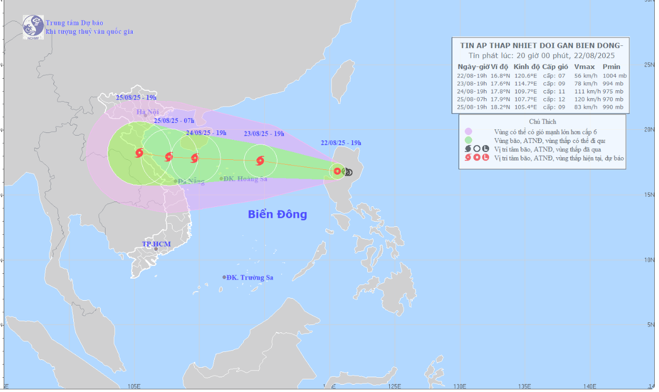
Task: Click the green storm-path legend swatch
Action: coord(468,140)
